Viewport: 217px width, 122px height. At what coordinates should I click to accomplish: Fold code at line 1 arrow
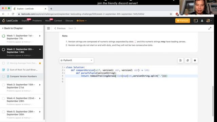click(64, 67)
